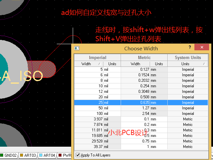Toggle Apply To All Layers checkbox
Screen dimensions: 213x160
click(78, 155)
